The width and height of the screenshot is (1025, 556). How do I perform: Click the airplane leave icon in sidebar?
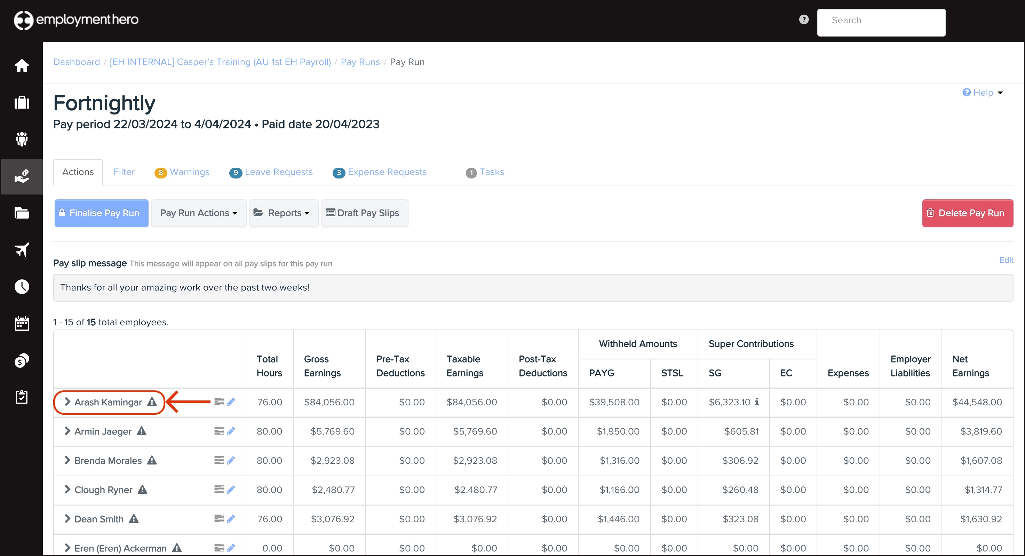coord(22,249)
